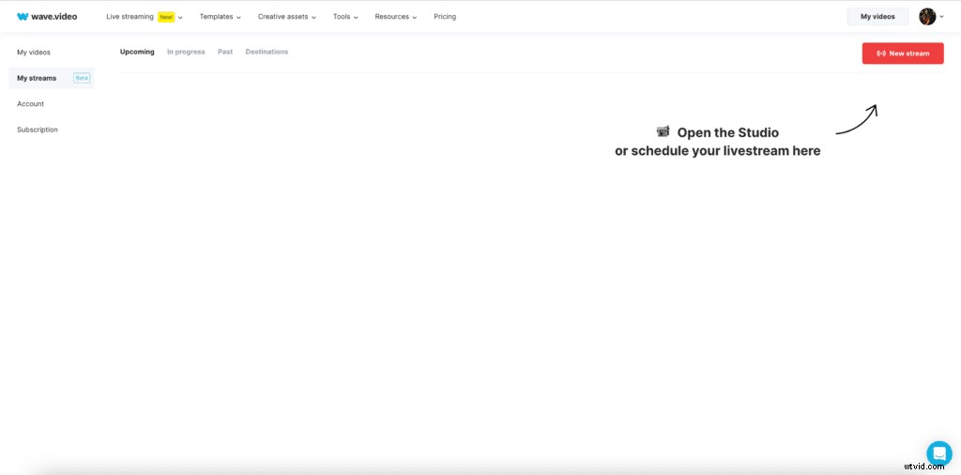Image resolution: width=961 pixels, height=475 pixels.
Task: Open account menu chevron beside avatar
Action: (x=941, y=17)
